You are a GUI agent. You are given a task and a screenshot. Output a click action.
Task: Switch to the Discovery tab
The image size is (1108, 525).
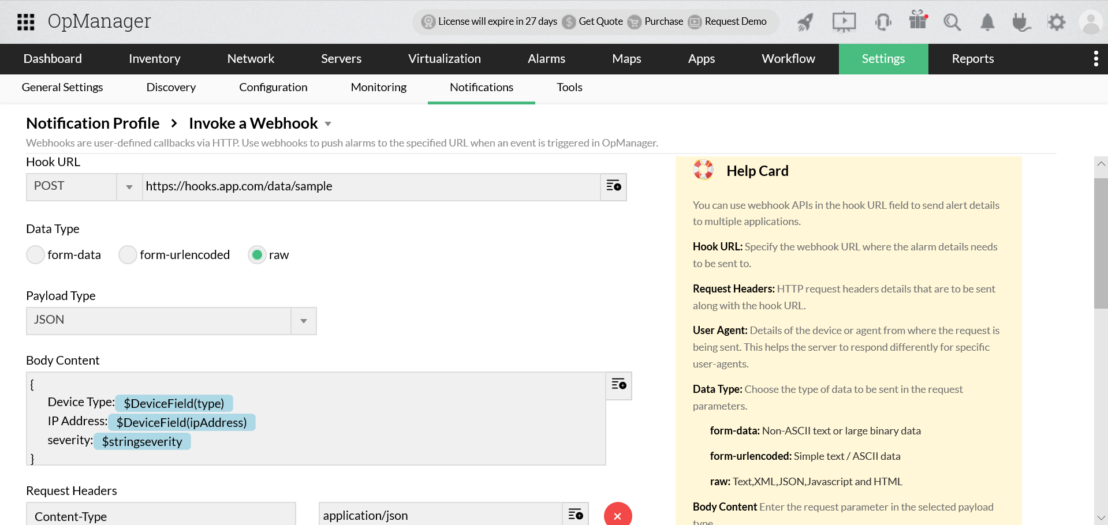pos(171,88)
